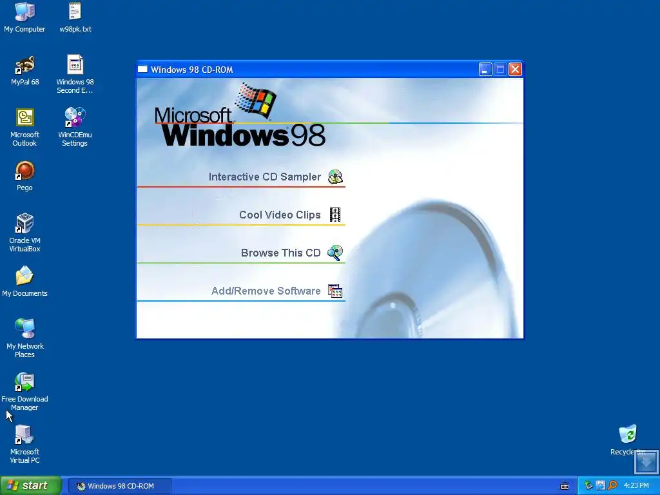Select the Browse This CD link
Viewport: 660px width, 495px height.
point(281,253)
